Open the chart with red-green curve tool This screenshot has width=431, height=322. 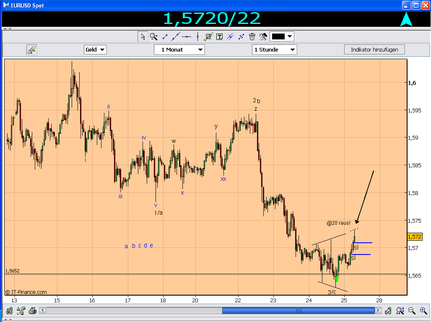208,36
